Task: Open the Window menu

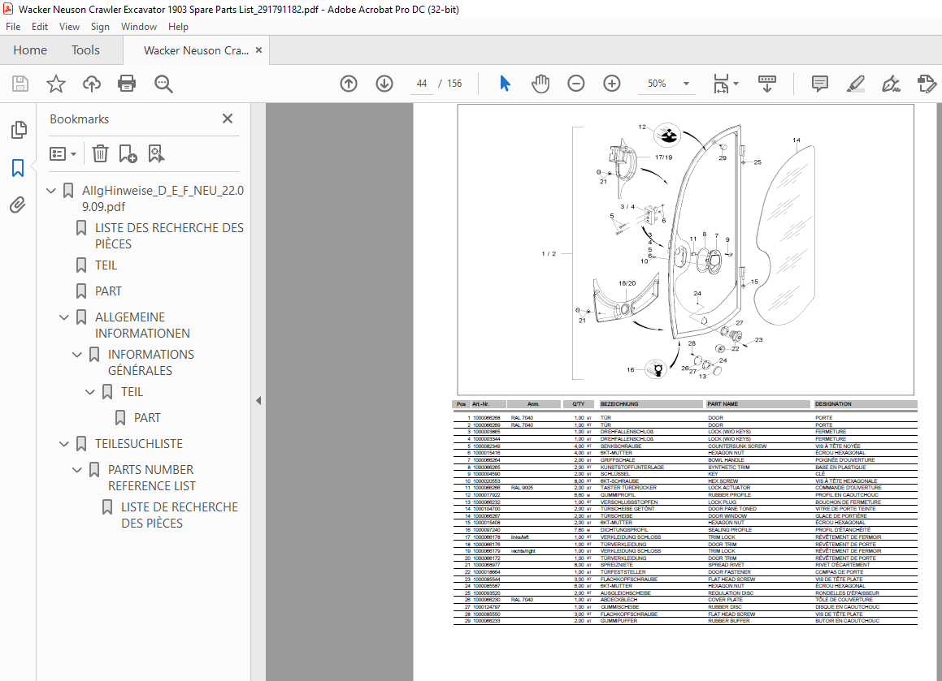Action: point(139,27)
